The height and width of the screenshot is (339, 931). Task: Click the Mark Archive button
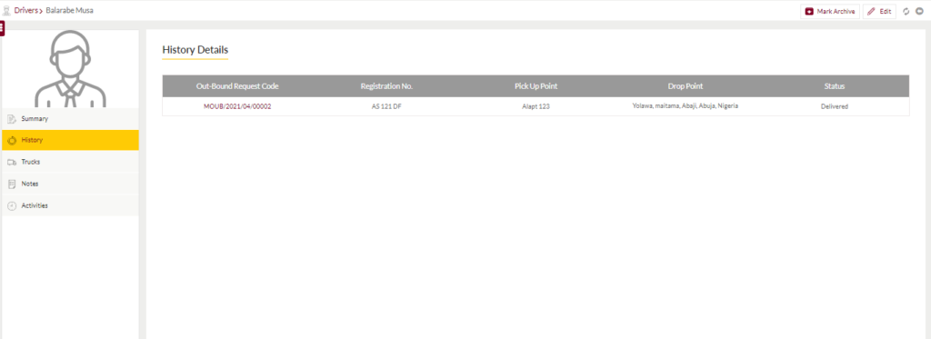[830, 11]
